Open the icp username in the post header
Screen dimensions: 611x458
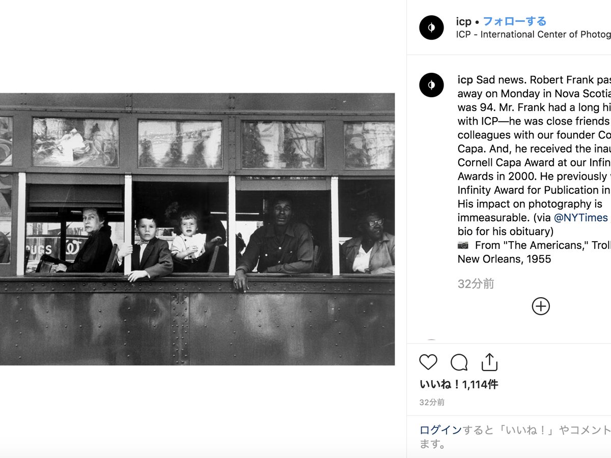point(464,21)
